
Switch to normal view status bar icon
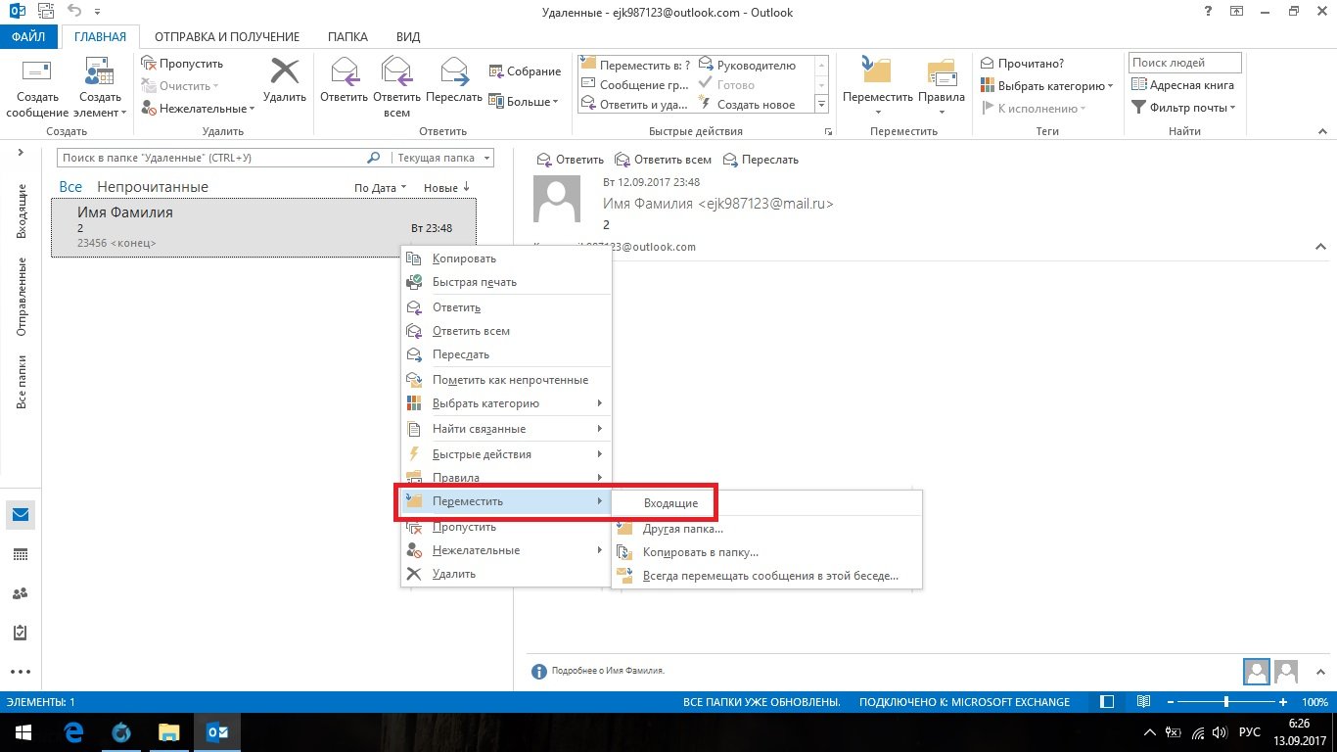[1107, 702]
